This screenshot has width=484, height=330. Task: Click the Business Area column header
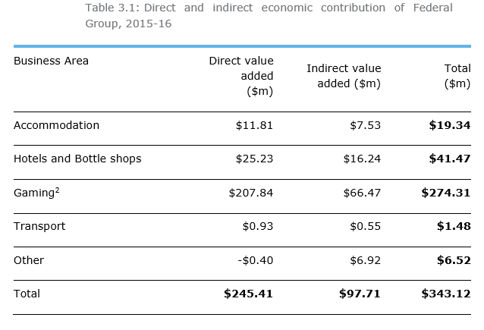[51, 61]
